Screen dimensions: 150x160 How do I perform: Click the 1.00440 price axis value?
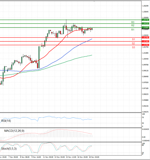pyautogui.click(x=145, y=59)
